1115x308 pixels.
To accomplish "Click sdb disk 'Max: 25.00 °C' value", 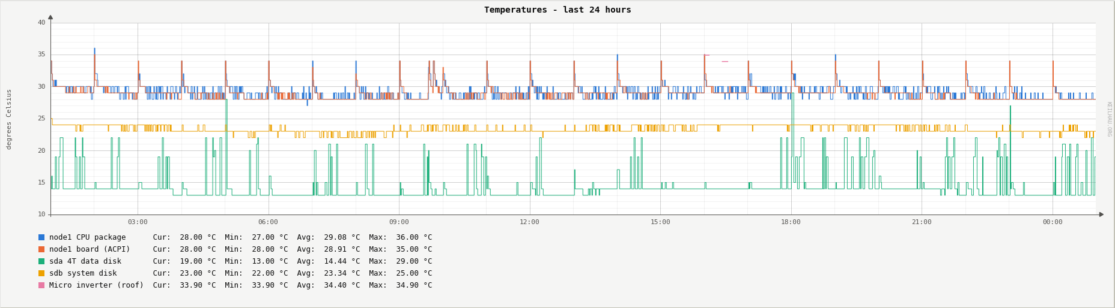I will click(401, 273).
